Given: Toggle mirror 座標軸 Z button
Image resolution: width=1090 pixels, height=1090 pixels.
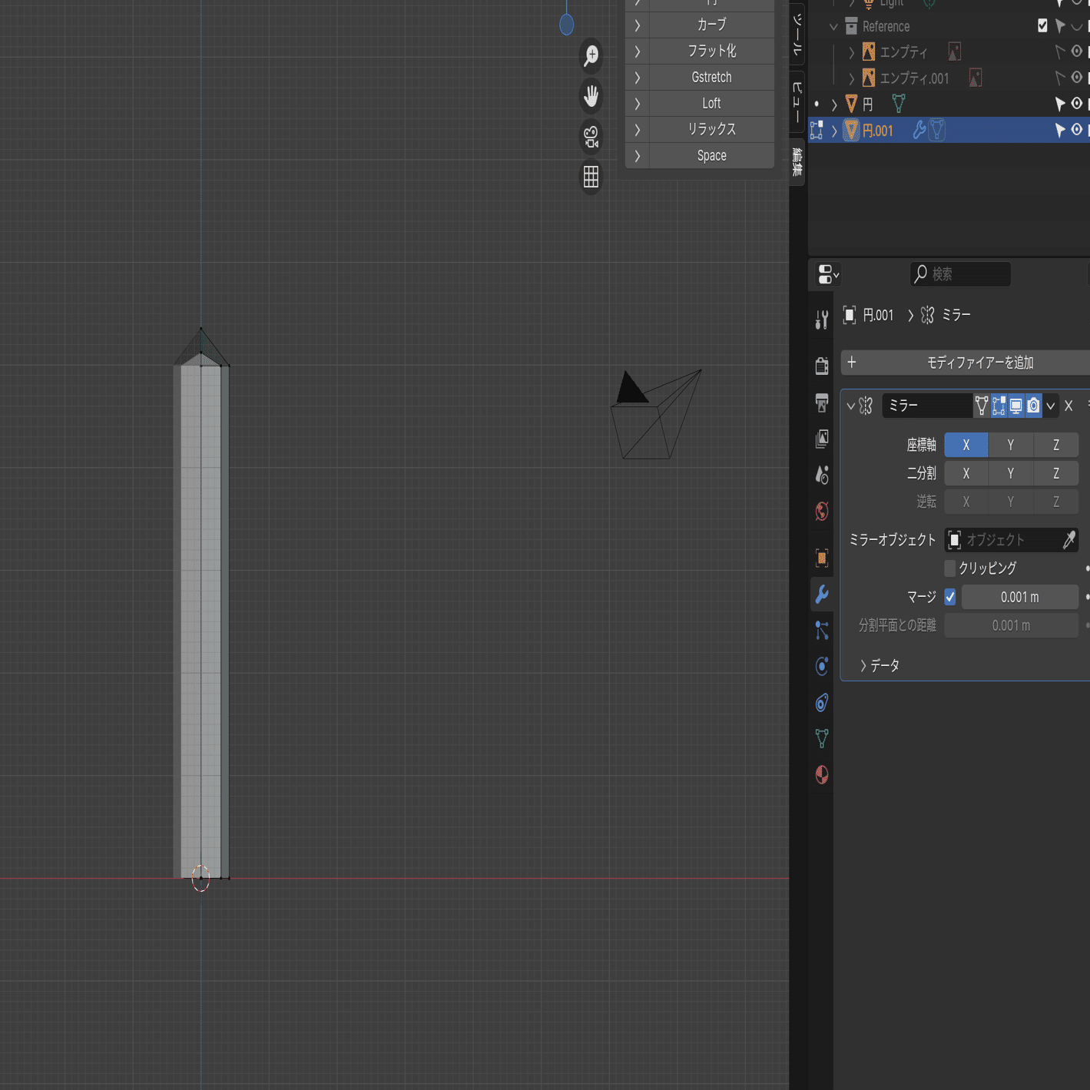Looking at the screenshot, I should tap(1056, 445).
